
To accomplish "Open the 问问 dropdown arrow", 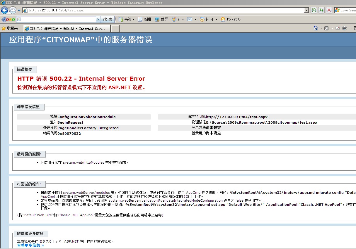I will (216, 19).
